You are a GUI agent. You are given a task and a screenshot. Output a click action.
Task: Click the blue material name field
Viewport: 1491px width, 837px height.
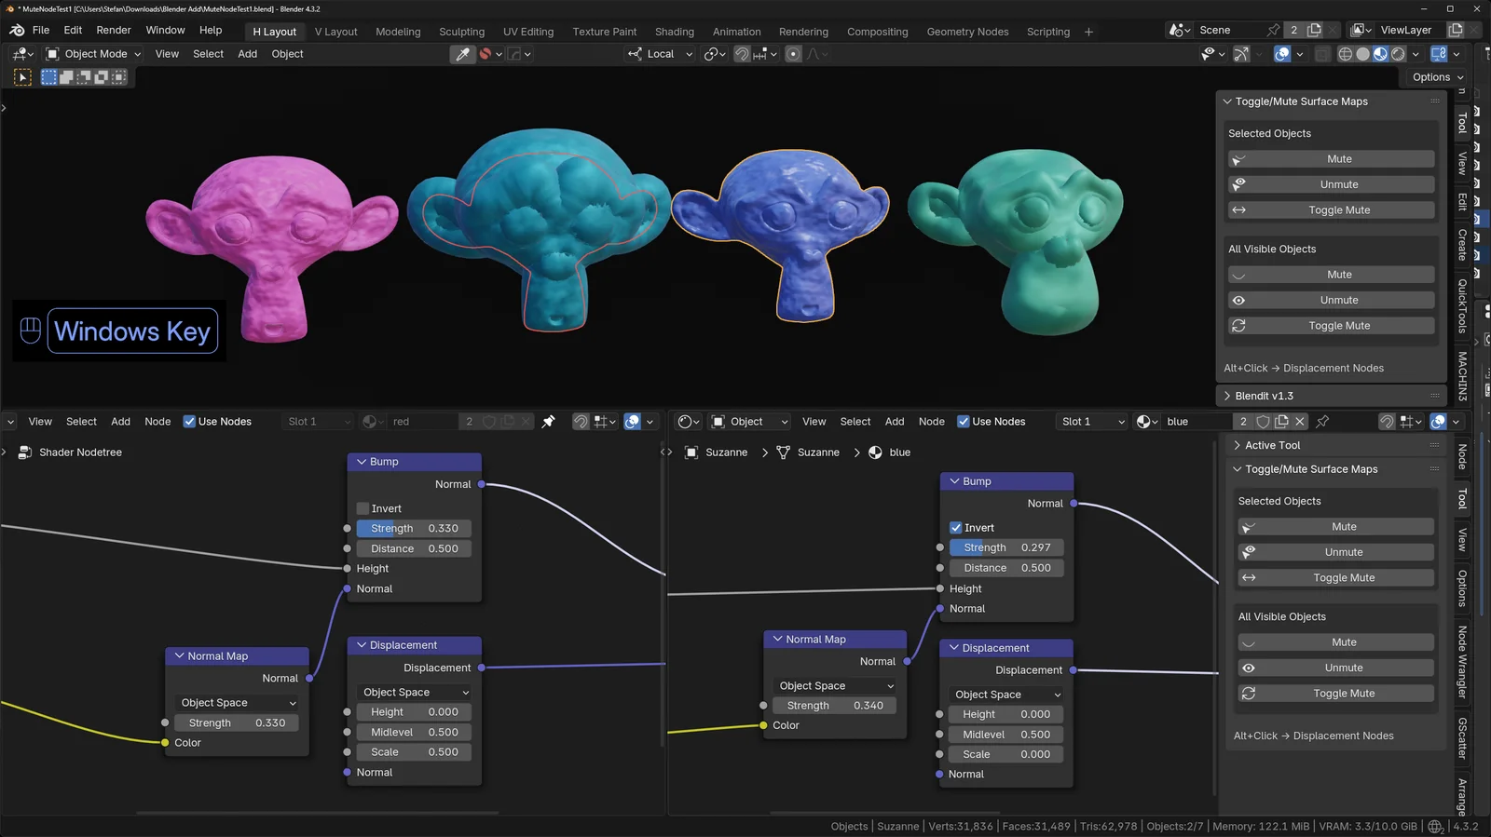pos(1197,422)
